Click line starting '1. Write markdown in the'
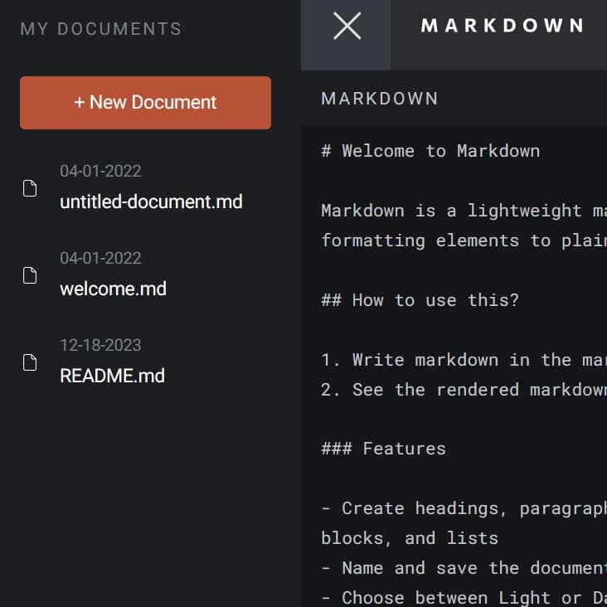607x607 pixels. tap(464, 360)
